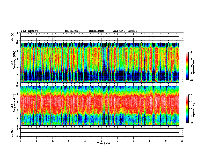The image size is (205, 158).
Task: Click the ch.1 spectrogram color scale bar
Action: [x=187, y=66]
